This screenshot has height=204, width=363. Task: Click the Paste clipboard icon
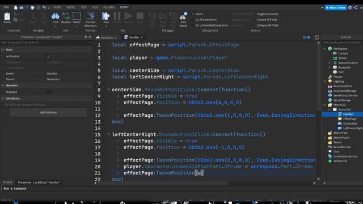point(7,16)
